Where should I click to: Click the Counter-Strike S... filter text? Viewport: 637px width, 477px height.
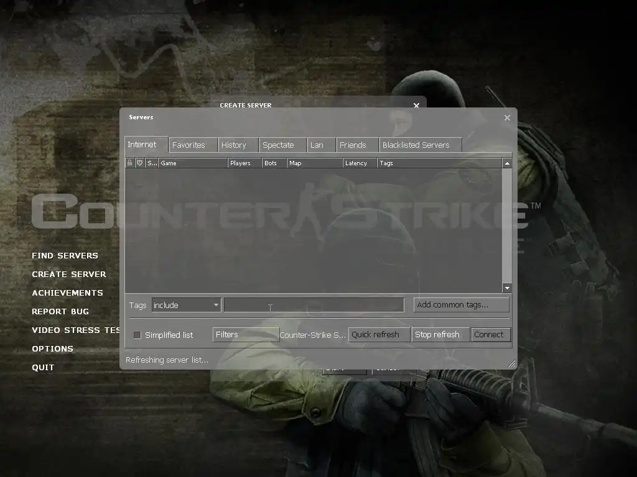pos(313,335)
